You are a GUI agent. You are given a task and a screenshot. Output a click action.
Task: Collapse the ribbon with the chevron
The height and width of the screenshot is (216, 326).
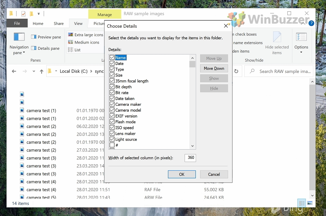[x=303, y=23]
